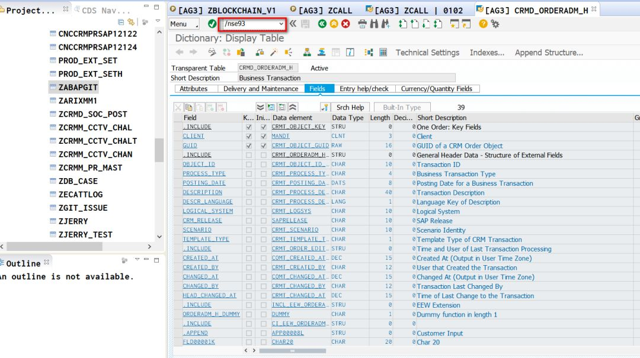
Task: Click the field table scroll right arrow
Action: (254, 350)
